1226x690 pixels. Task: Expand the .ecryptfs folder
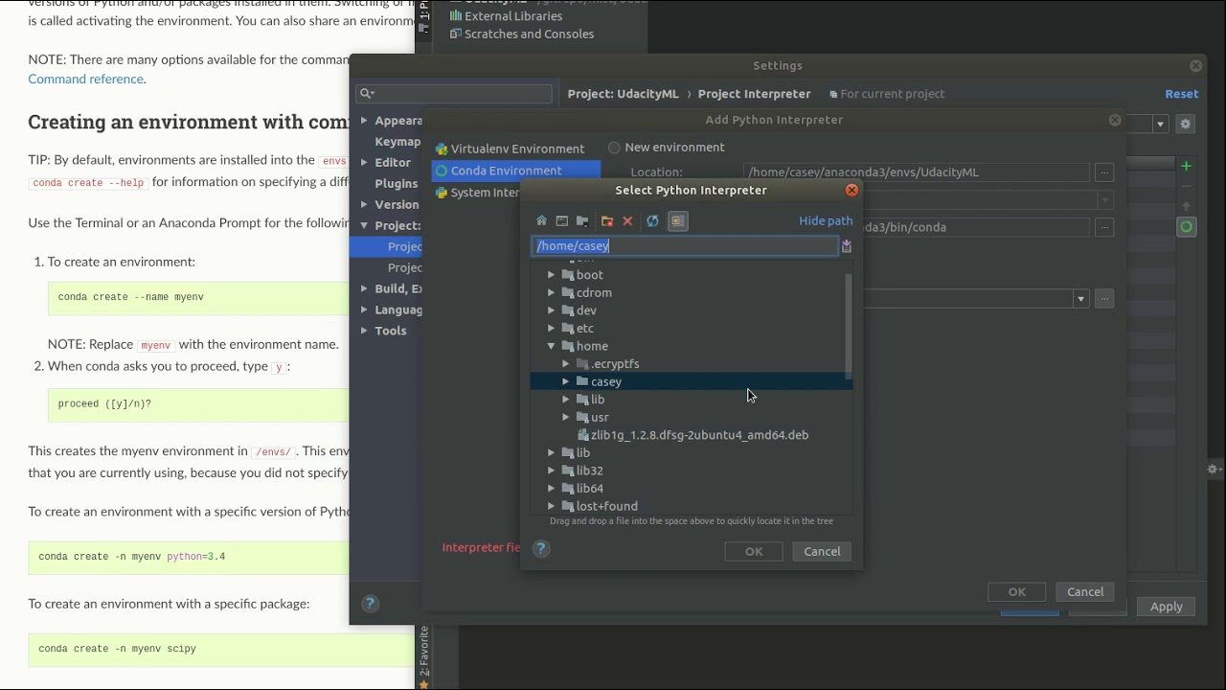pos(566,364)
